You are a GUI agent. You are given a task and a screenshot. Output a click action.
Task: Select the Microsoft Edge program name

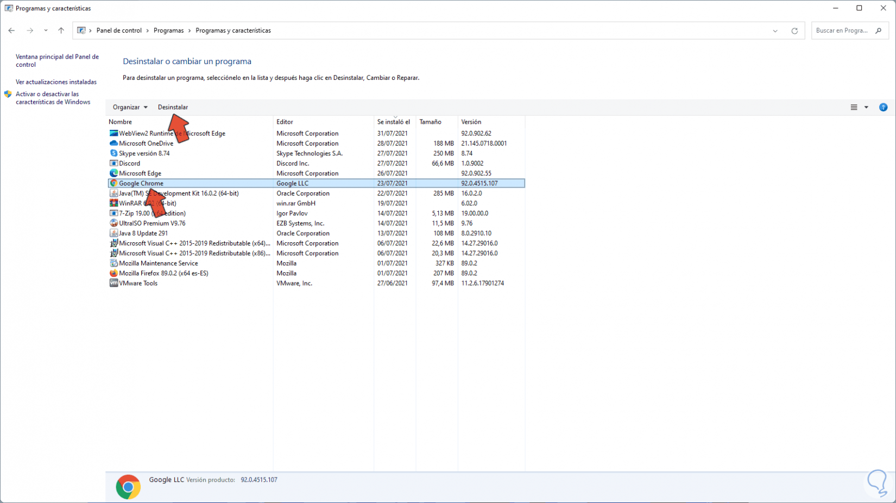coord(140,173)
